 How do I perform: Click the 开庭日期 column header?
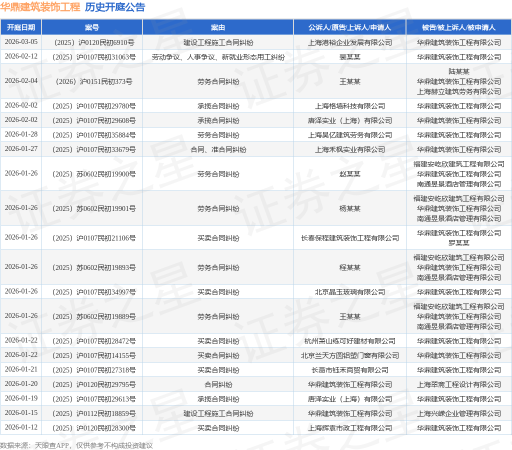click(x=21, y=27)
